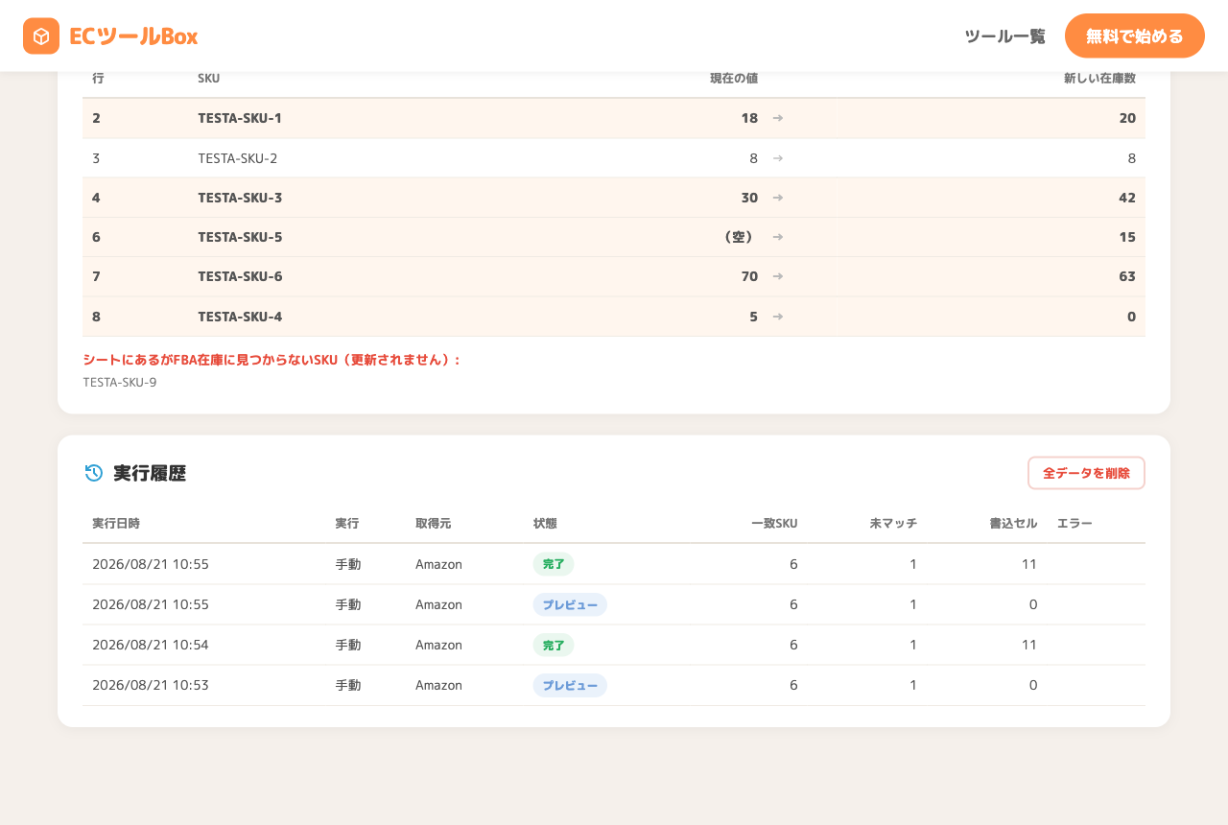Select the TESTA-SKU-1 cell
Screen dimensions: 1228x825
coord(240,118)
